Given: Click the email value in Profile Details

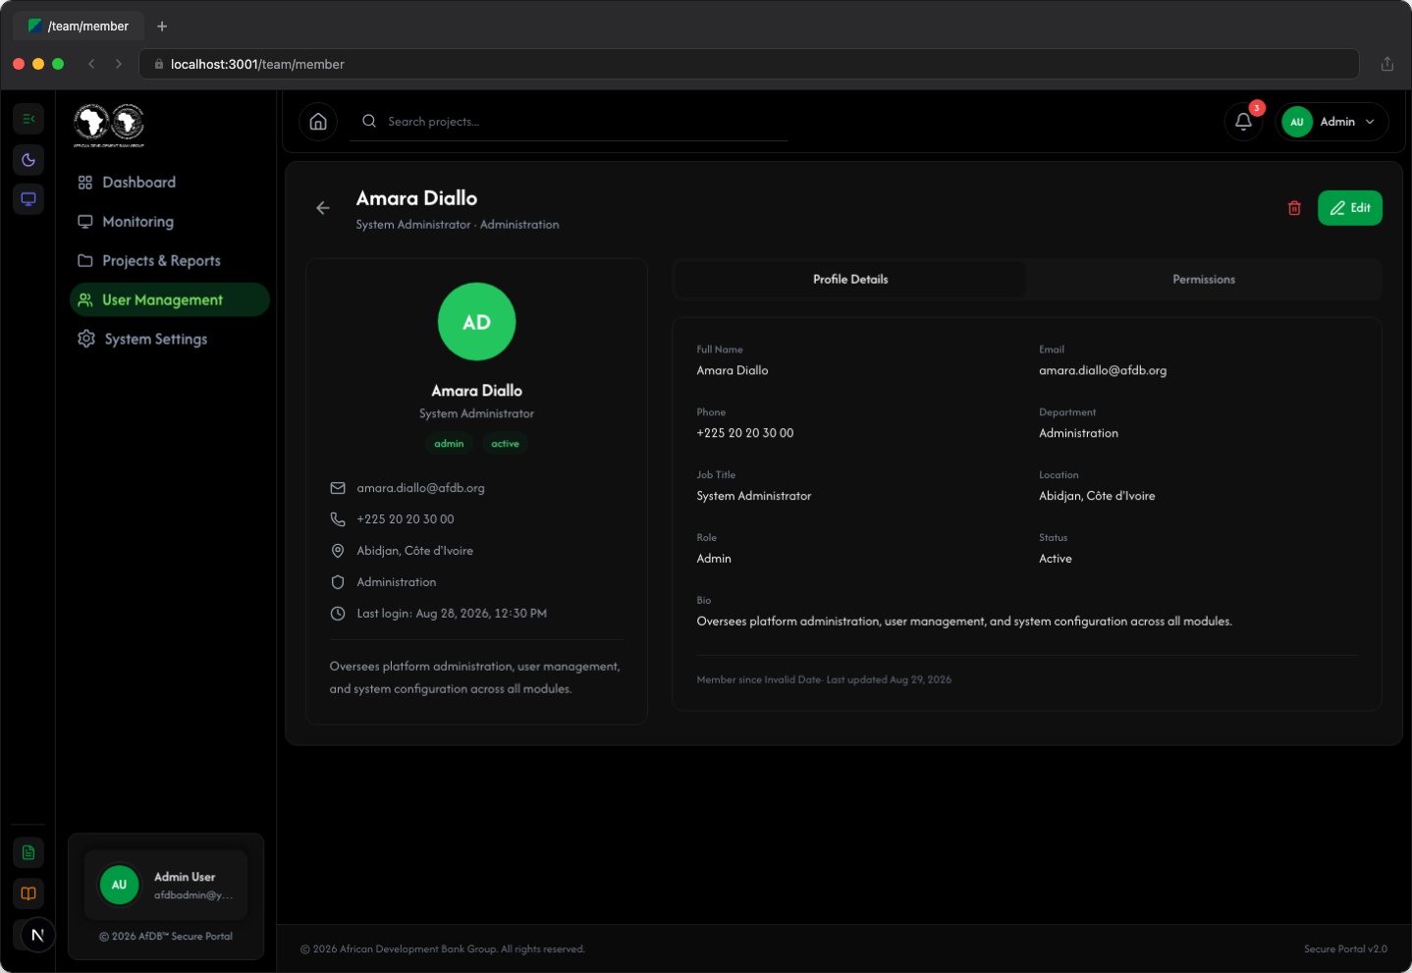Looking at the screenshot, I should coord(1103,371).
